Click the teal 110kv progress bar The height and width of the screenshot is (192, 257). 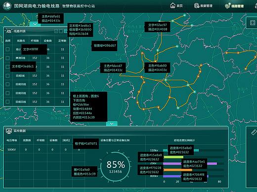coord(181,150)
